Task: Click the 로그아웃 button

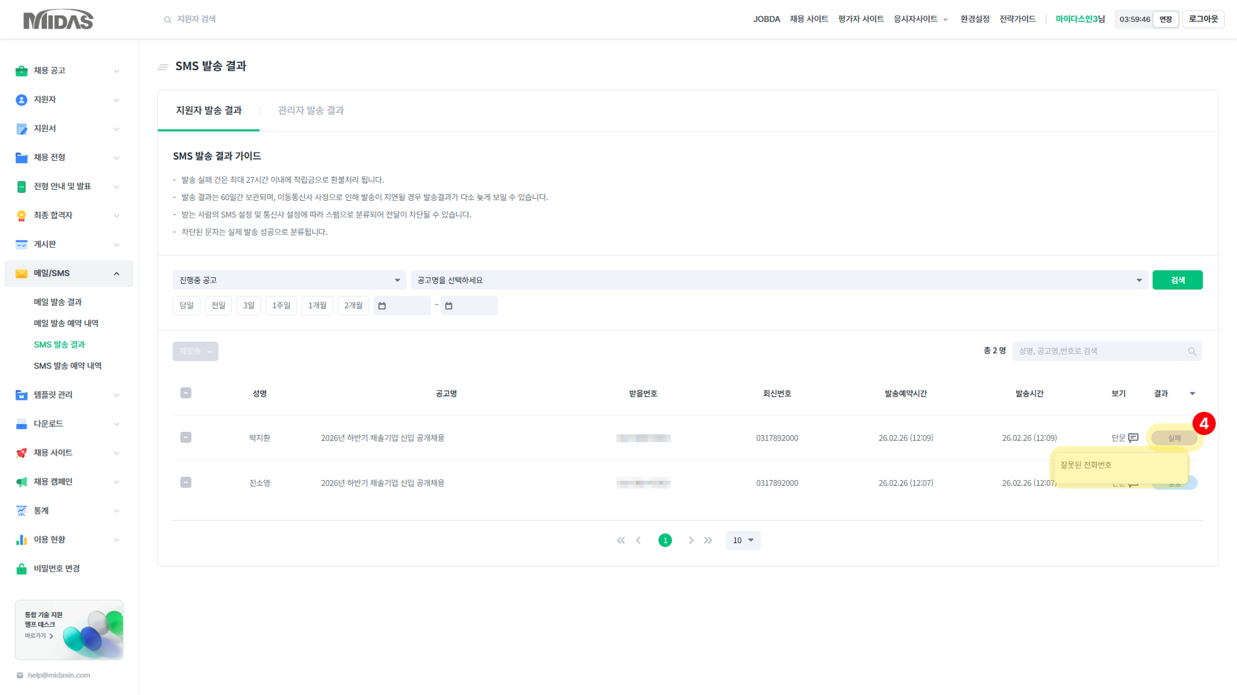Action: [1203, 19]
